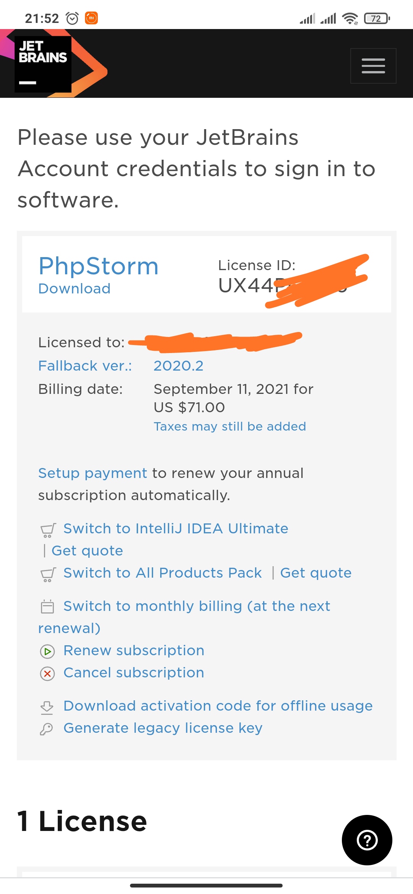The width and height of the screenshot is (413, 894).
Task: Open Taxes may still be added note
Action: 229,426
